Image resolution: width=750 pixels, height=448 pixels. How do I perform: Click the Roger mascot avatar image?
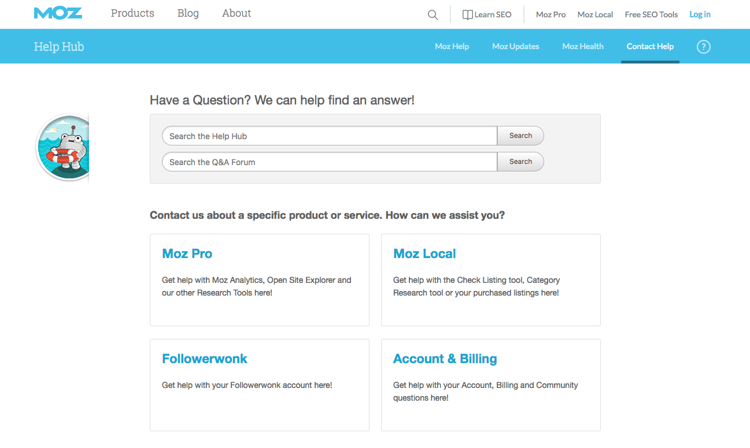point(64,147)
